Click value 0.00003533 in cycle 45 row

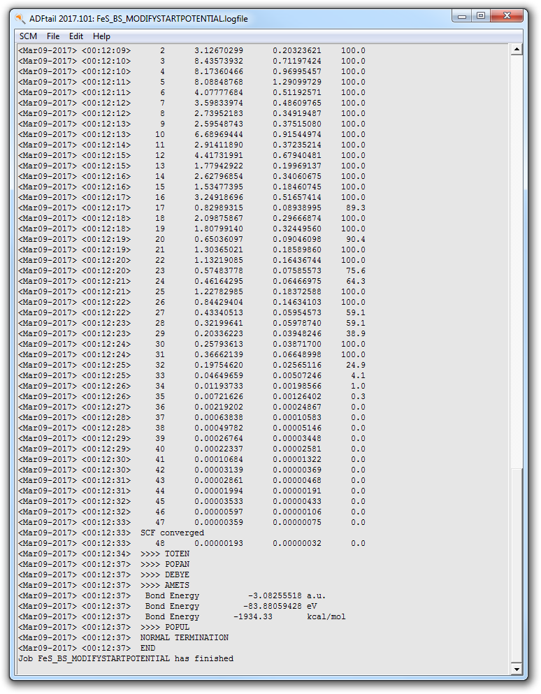click(219, 501)
